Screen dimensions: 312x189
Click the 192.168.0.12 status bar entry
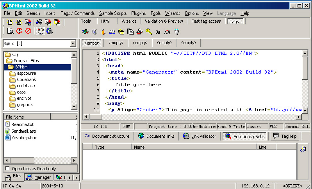click(255, 186)
